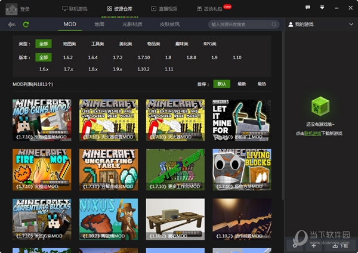The image size is (358, 253).
Task: Go back with the left arrow icon
Action: tap(12, 24)
